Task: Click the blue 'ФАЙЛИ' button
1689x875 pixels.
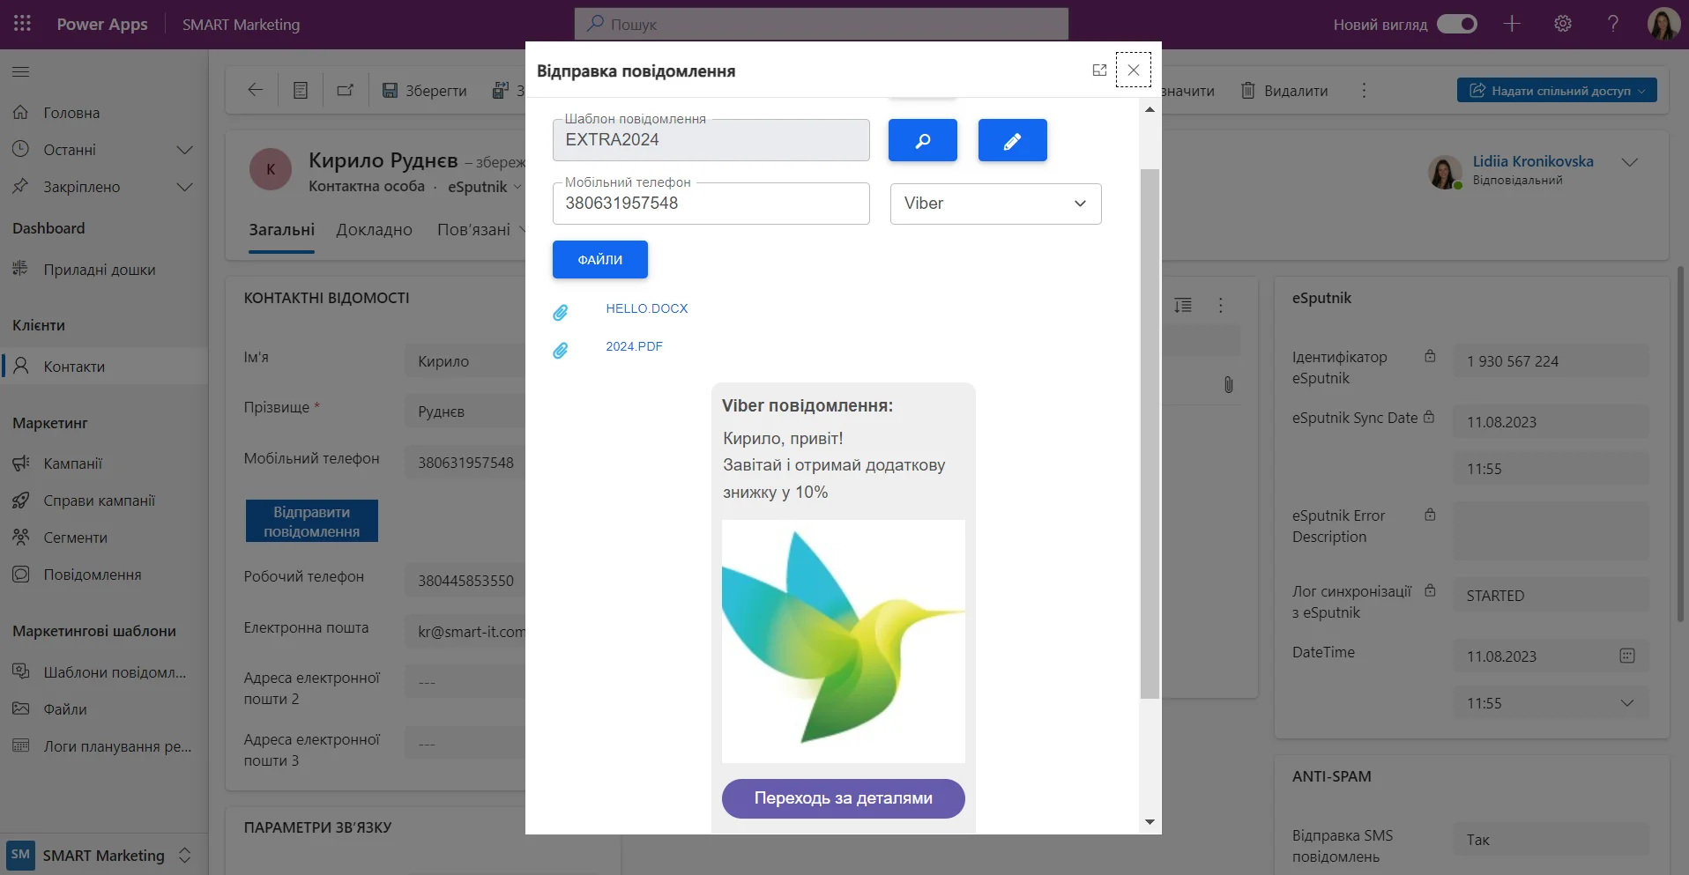Action: [x=599, y=260]
